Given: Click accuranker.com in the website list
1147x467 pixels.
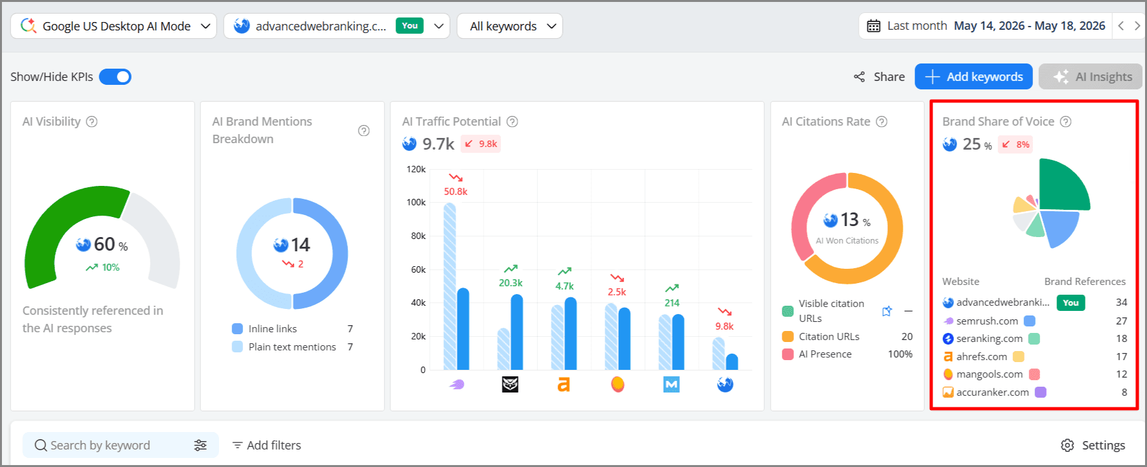Looking at the screenshot, I should point(992,393).
